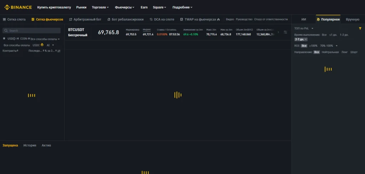
Task: Click the yellow filter funnel icon
Action: pos(360,28)
